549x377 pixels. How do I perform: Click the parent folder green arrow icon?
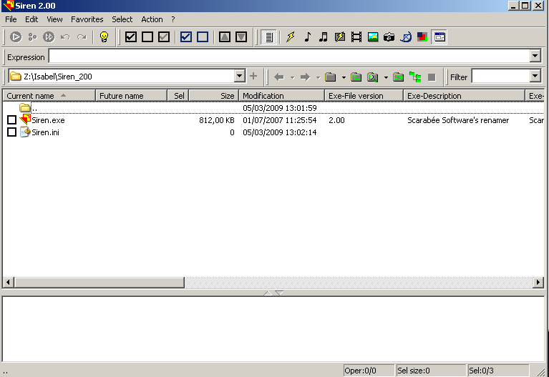click(356, 77)
